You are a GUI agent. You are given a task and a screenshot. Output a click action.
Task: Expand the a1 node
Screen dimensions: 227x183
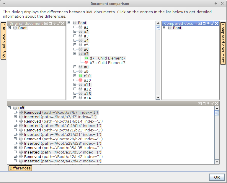point(75,27)
